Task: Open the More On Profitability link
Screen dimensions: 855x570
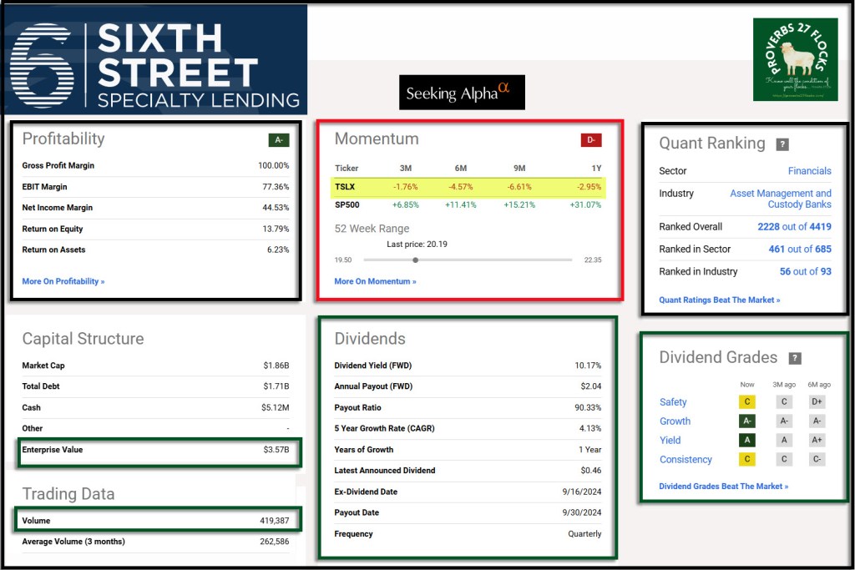Action: coord(63,281)
